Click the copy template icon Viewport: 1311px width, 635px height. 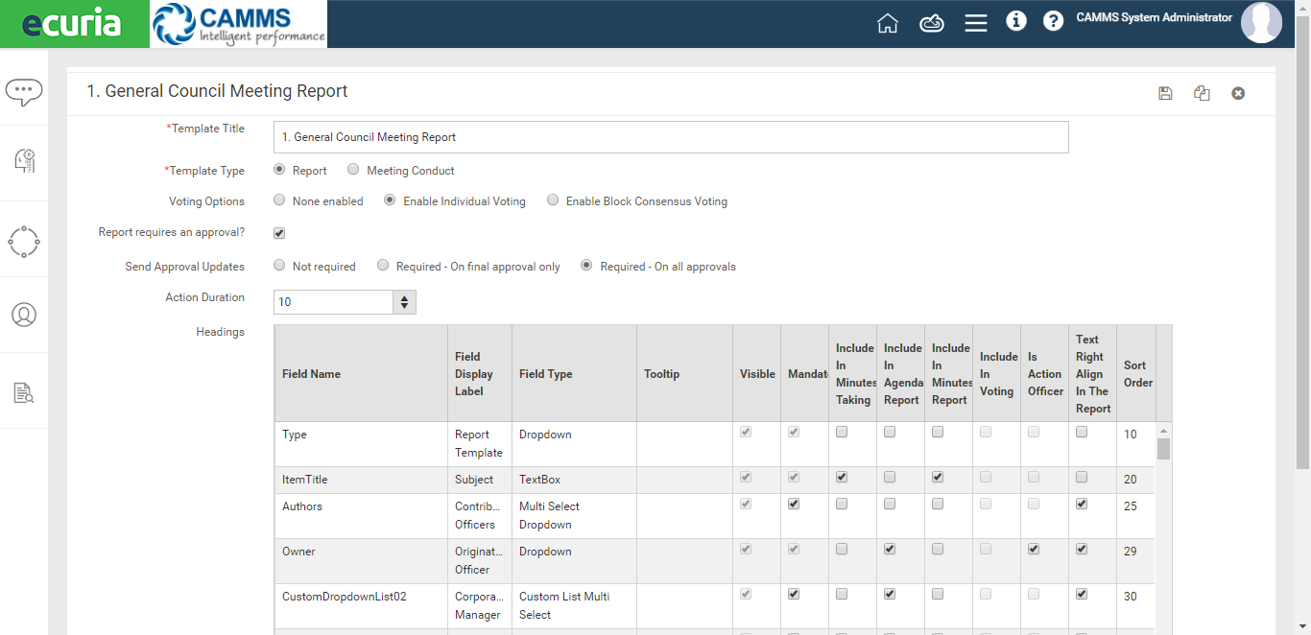tap(1202, 93)
